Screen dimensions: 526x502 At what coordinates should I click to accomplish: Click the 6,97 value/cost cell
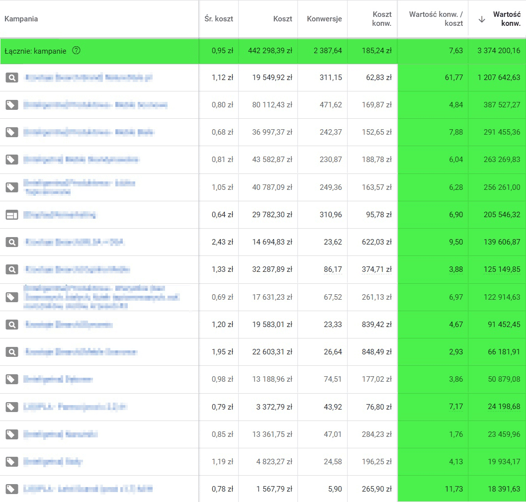pyautogui.click(x=456, y=297)
